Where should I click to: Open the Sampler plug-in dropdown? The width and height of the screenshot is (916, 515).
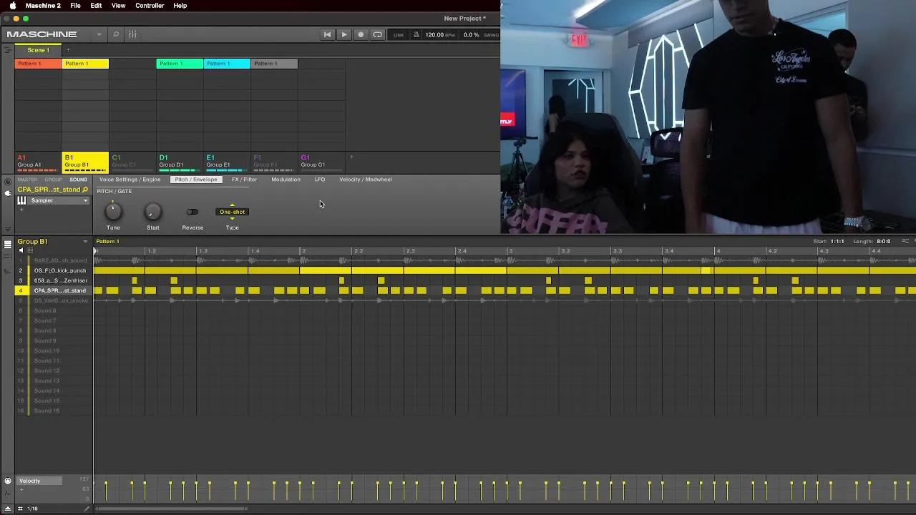(x=85, y=201)
